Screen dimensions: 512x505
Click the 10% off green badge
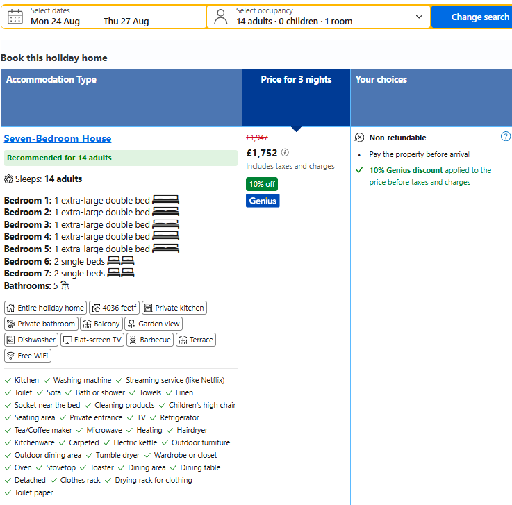[x=262, y=184]
